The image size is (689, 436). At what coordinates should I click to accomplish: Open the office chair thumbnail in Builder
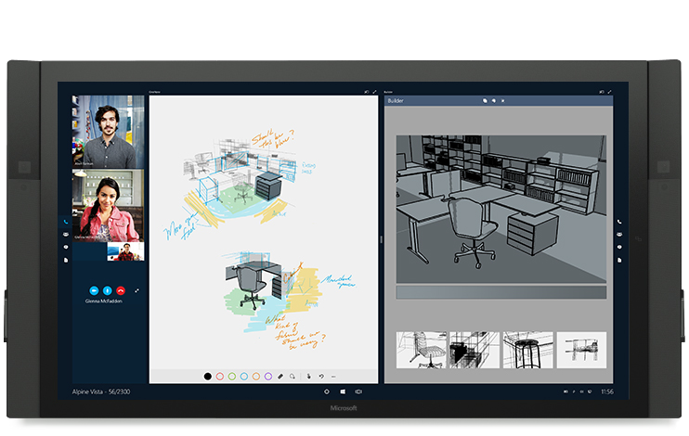pyautogui.click(x=421, y=350)
